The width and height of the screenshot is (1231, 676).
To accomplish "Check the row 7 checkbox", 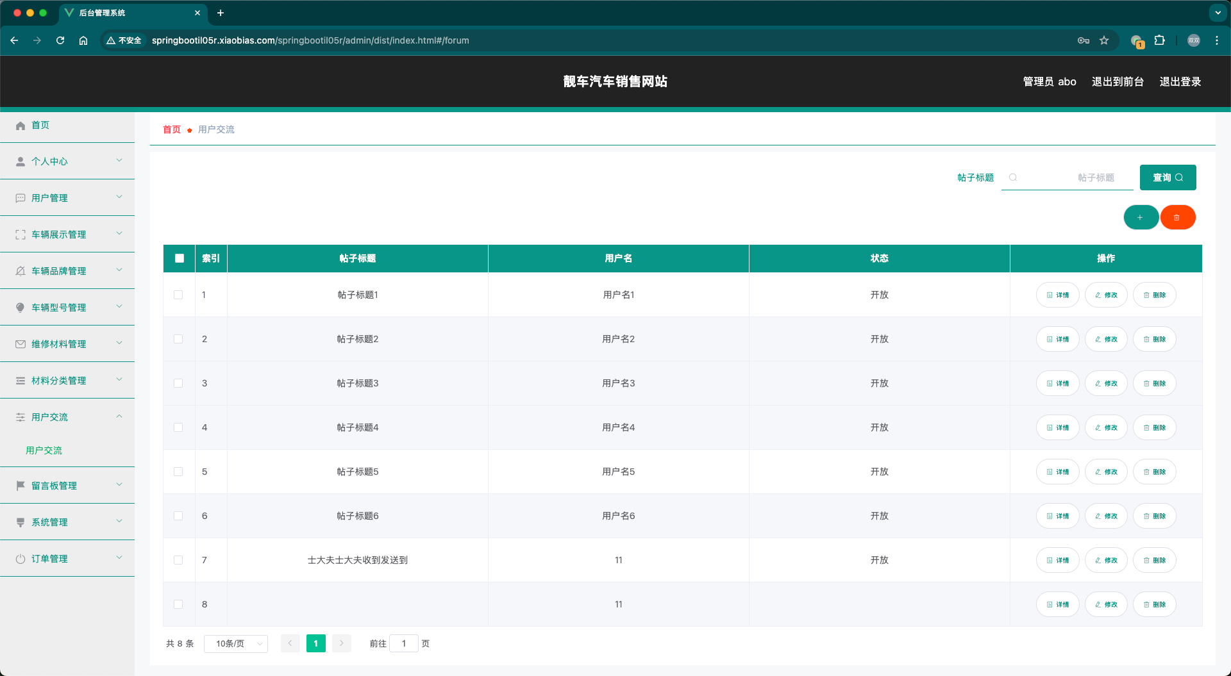I will coord(178,560).
